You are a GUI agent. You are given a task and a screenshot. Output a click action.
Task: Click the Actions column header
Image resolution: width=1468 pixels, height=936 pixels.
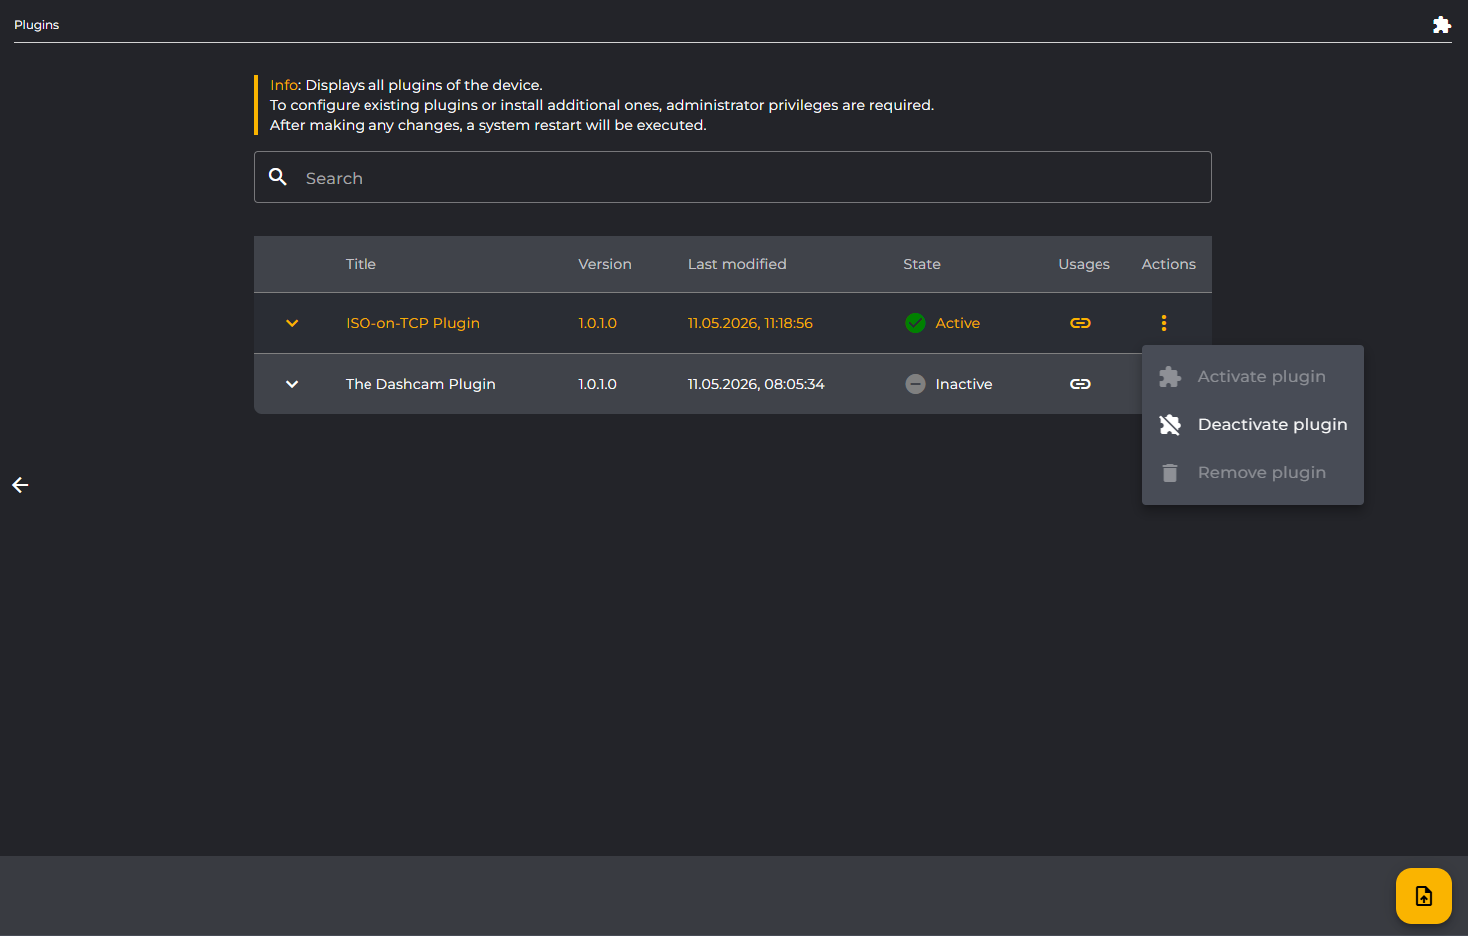click(1168, 264)
